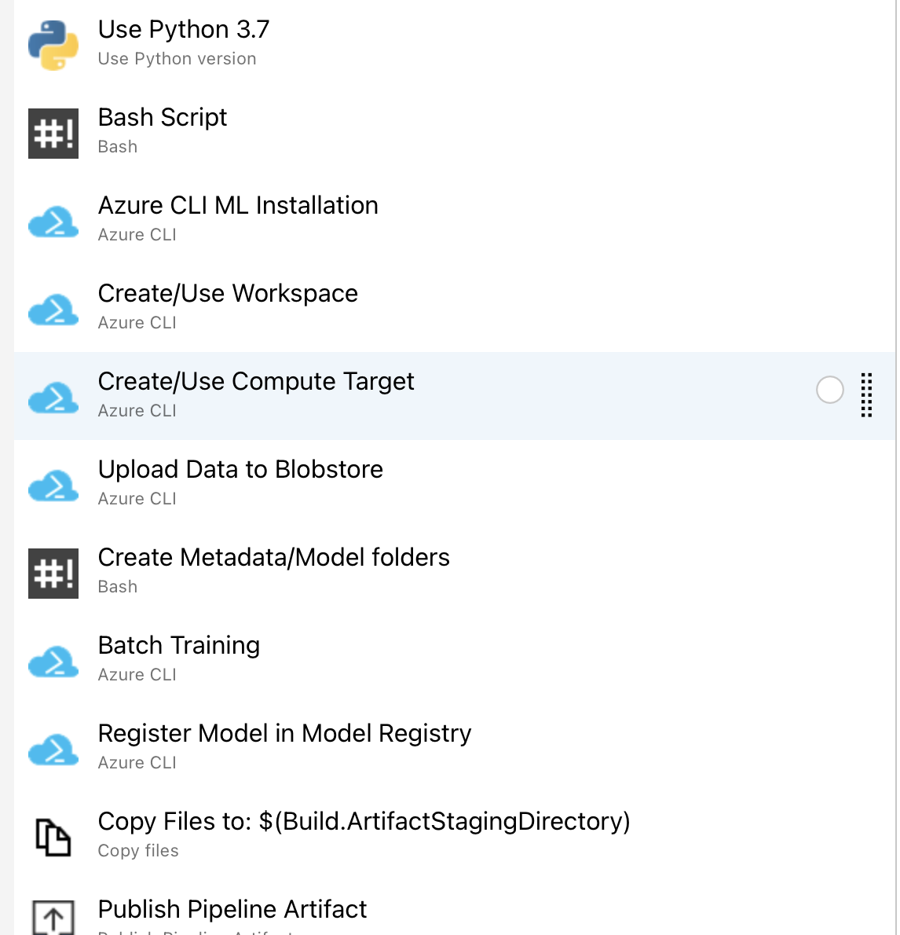Click the Python version task icon

tap(52, 44)
